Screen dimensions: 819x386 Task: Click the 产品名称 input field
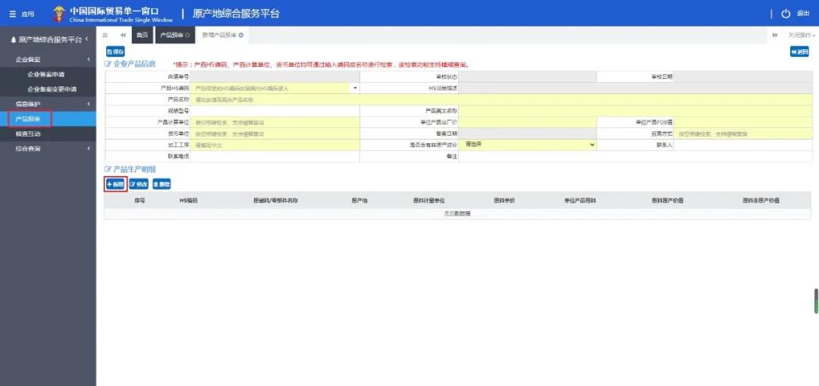[273, 99]
